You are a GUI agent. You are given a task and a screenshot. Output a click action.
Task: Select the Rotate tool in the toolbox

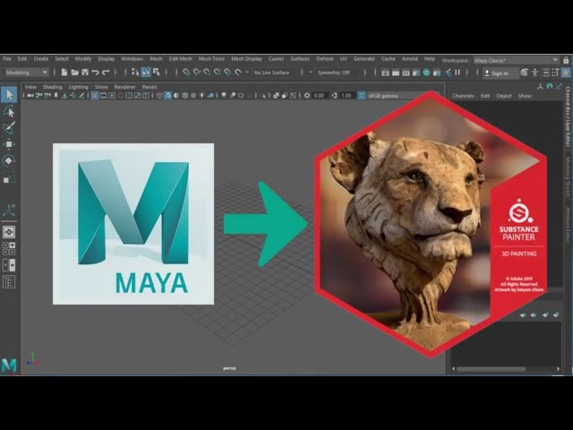(9, 160)
